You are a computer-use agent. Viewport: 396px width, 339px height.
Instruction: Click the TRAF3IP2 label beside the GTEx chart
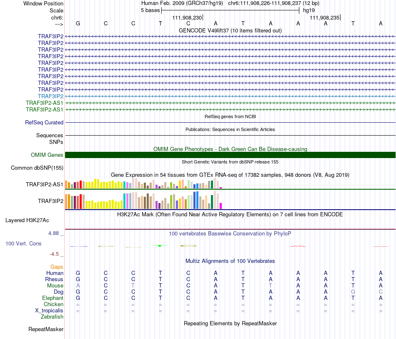[50, 201]
